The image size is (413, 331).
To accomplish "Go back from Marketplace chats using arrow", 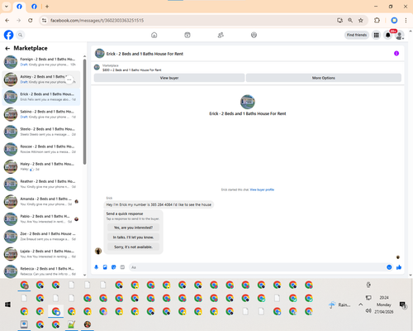I will coord(7,48).
